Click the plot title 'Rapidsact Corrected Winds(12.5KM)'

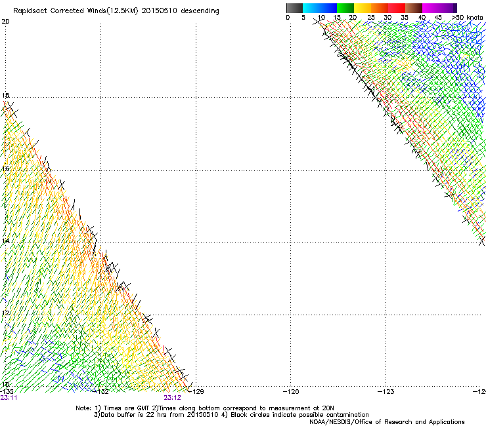(76, 11)
